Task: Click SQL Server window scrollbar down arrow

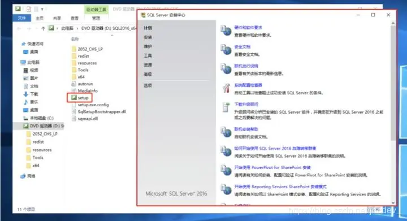Action: (x=393, y=203)
